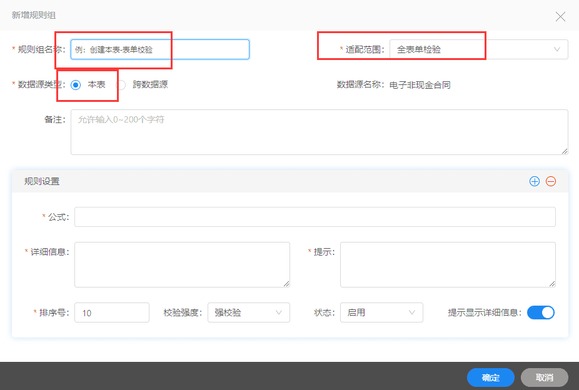The height and width of the screenshot is (390, 579).
Task: Select the 跨数据源 radio option
Action: point(121,85)
